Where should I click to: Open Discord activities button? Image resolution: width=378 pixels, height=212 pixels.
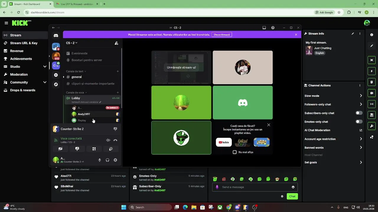(94, 149)
